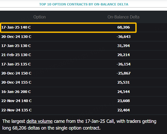The width and height of the screenshot is (167, 134).
Task: Open the 21-Feb-25 130 C contract
Action: (x=16, y=55)
